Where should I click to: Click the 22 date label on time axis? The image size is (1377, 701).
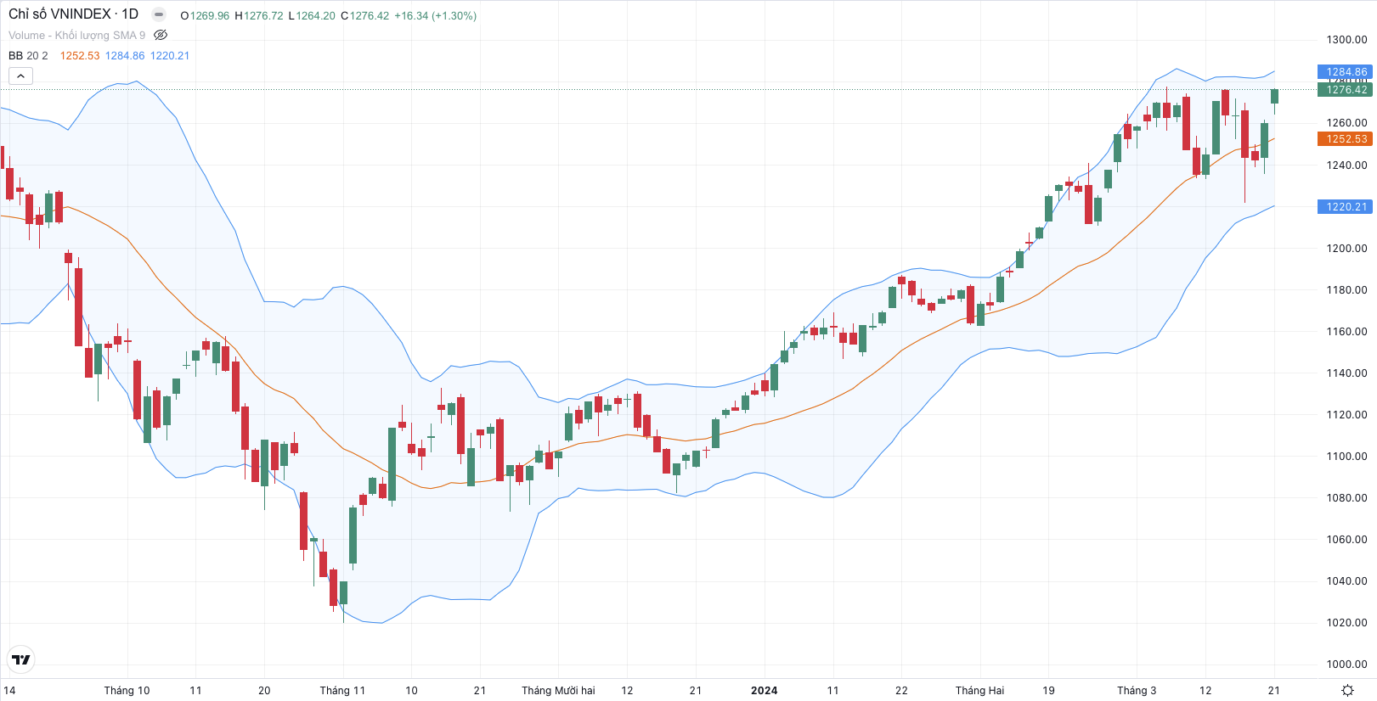pyautogui.click(x=901, y=690)
